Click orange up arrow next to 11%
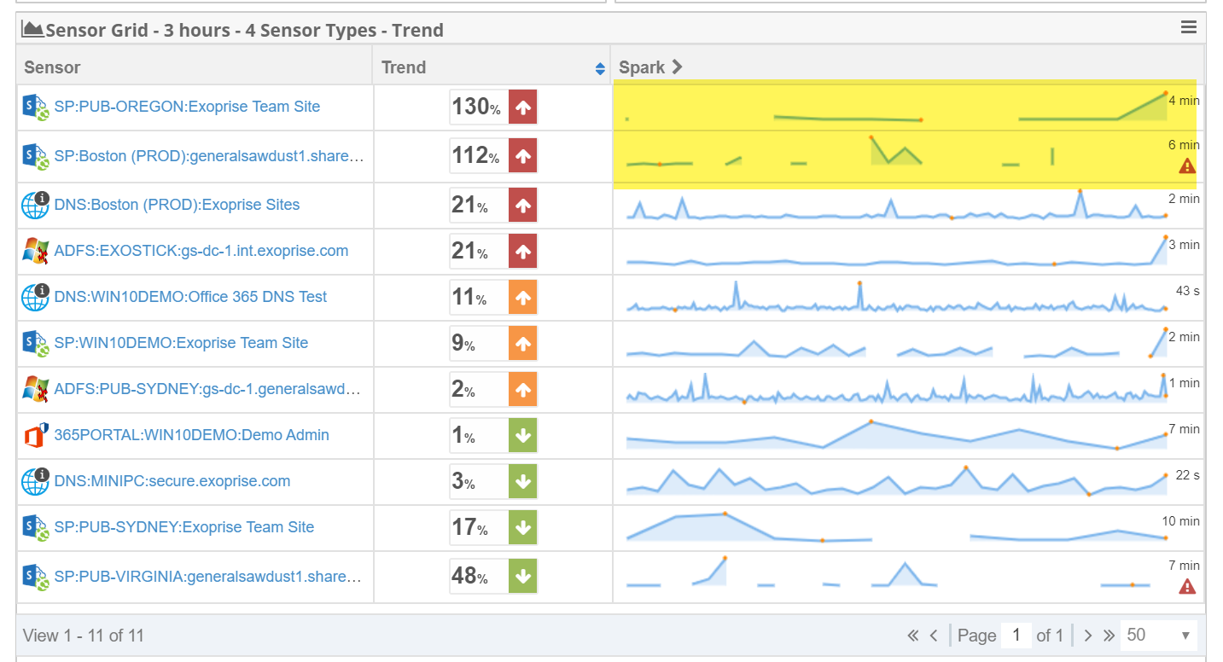 click(523, 298)
